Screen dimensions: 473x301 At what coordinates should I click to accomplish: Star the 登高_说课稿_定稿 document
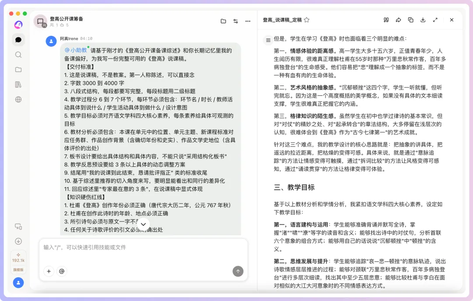coord(307,20)
